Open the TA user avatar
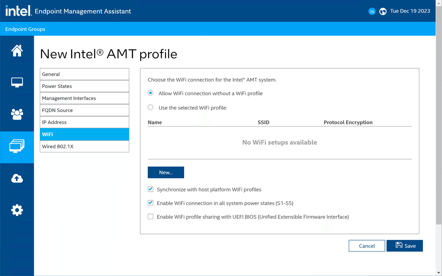The width and height of the screenshot is (442, 276). 372,11
